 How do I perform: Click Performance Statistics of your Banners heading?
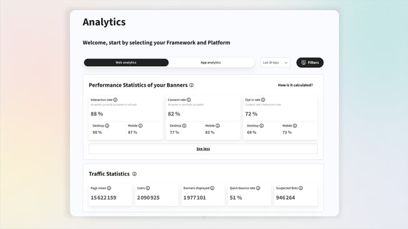(138, 85)
